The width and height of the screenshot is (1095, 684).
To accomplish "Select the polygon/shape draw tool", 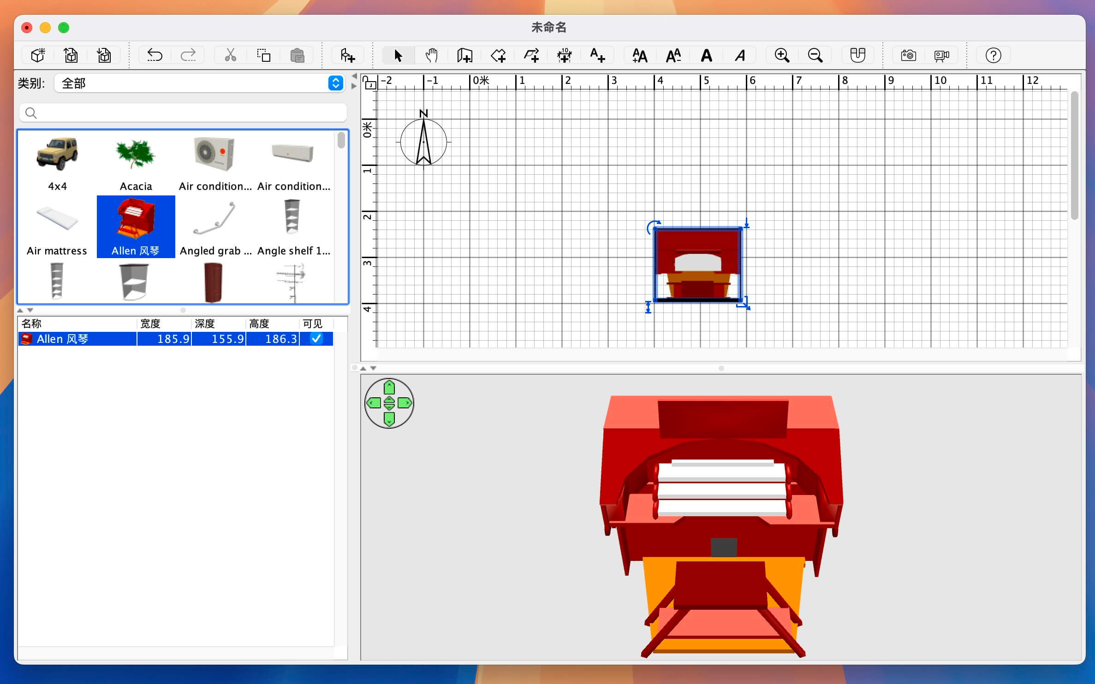I will 499,55.
